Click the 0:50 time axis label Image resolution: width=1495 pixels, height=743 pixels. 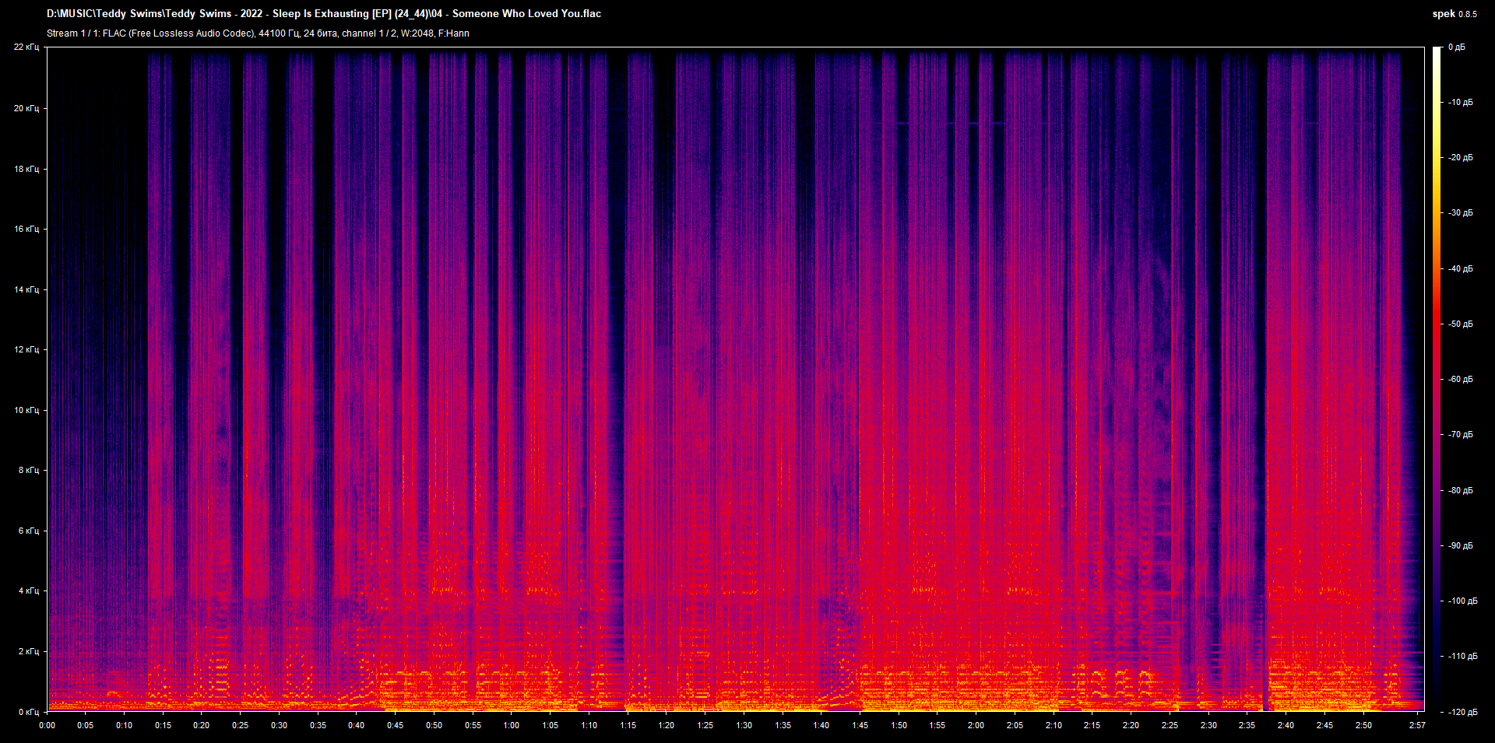pyautogui.click(x=434, y=725)
